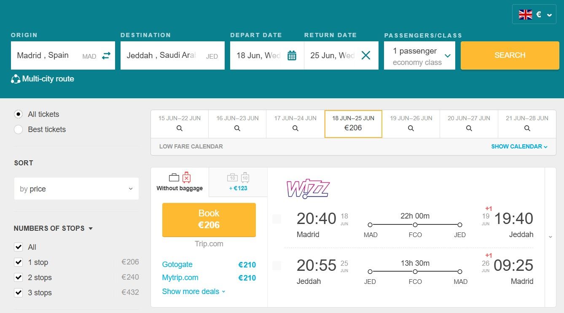
Task: Select the Without baggage suitcase icon
Action: [173, 178]
